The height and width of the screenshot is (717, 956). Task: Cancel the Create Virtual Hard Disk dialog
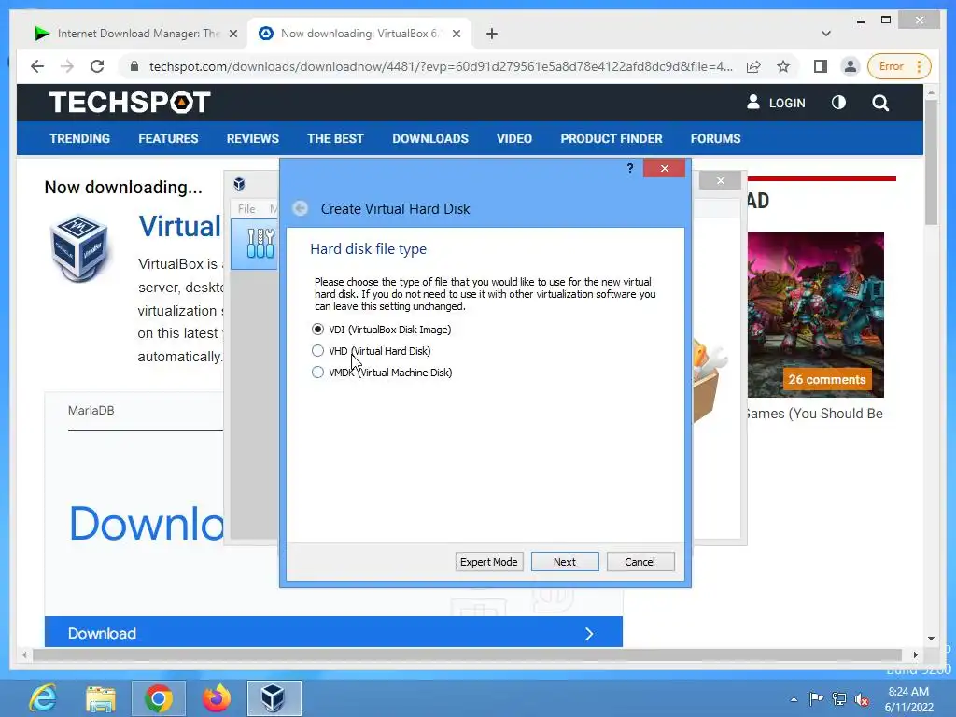640,561
